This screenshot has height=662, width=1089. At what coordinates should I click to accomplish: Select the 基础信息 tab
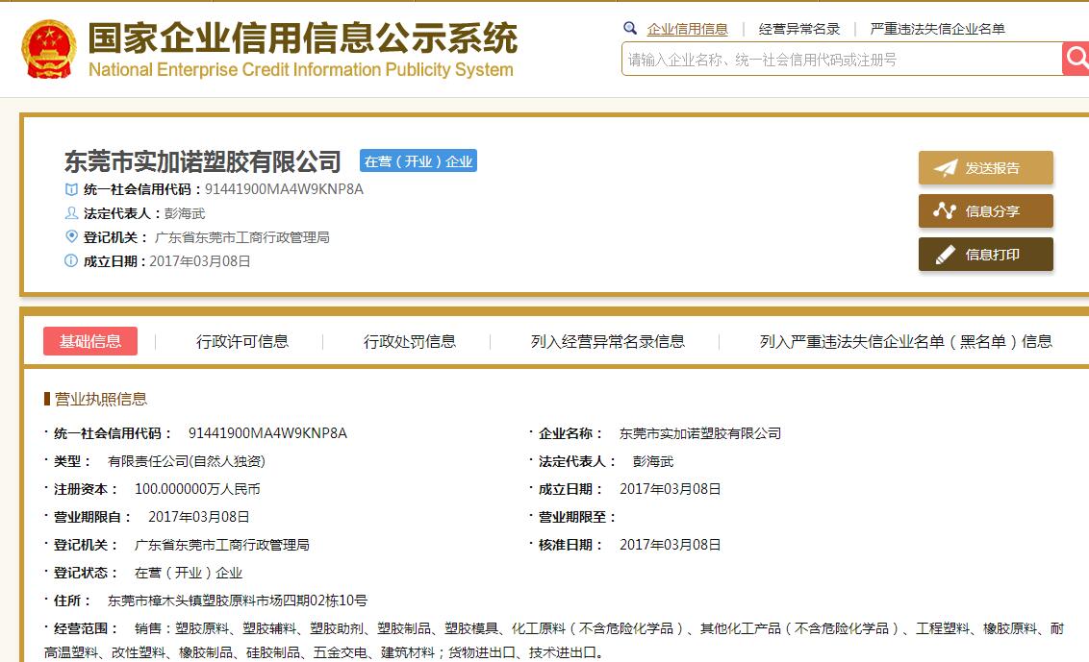click(90, 341)
